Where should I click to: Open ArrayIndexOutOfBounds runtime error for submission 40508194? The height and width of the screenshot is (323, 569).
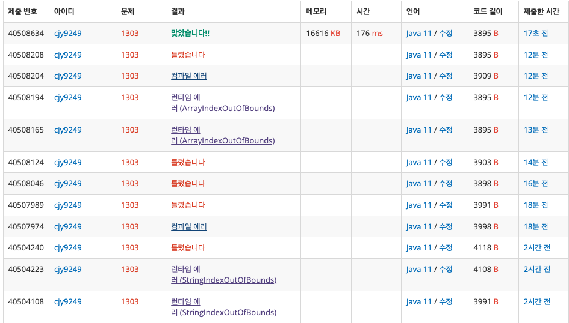pos(223,103)
